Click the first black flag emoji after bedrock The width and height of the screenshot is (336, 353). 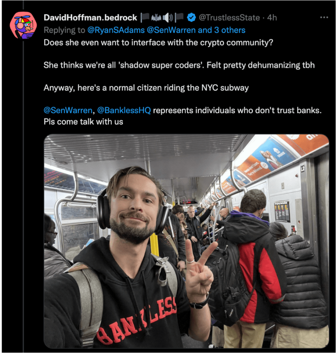[x=145, y=17]
